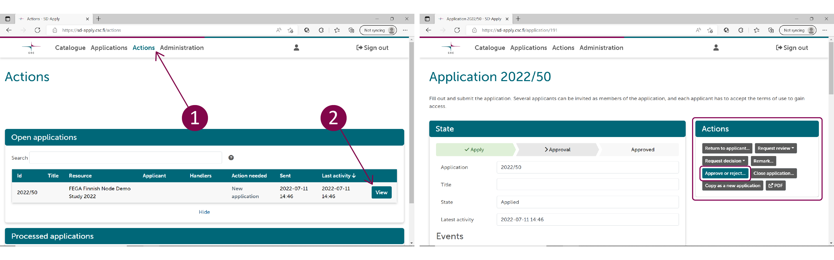The height and width of the screenshot is (260, 834).
Task: Expand the Request review dropdown
Action: coord(775,148)
